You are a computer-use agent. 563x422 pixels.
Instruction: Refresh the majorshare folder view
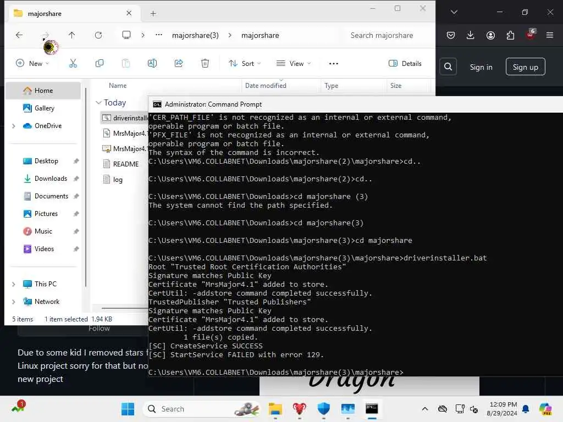(98, 35)
